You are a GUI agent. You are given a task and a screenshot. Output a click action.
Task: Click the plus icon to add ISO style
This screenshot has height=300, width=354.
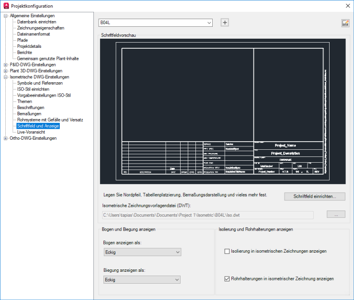(225, 22)
